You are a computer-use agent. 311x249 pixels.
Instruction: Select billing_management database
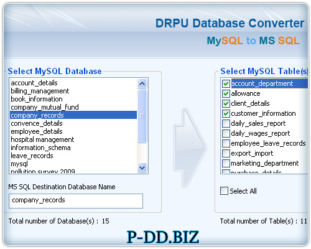pos(73,91)
